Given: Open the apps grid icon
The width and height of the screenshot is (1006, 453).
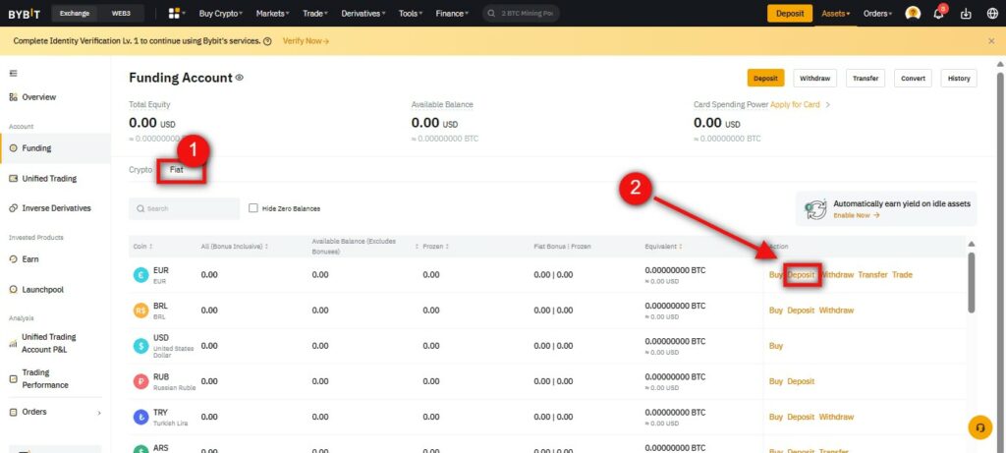Looking at the screenshot, I should point(173,14).
